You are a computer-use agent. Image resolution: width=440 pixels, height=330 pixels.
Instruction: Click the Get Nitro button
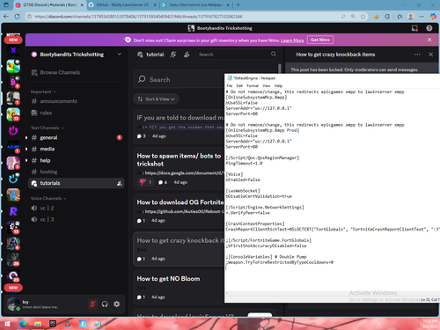320,40
